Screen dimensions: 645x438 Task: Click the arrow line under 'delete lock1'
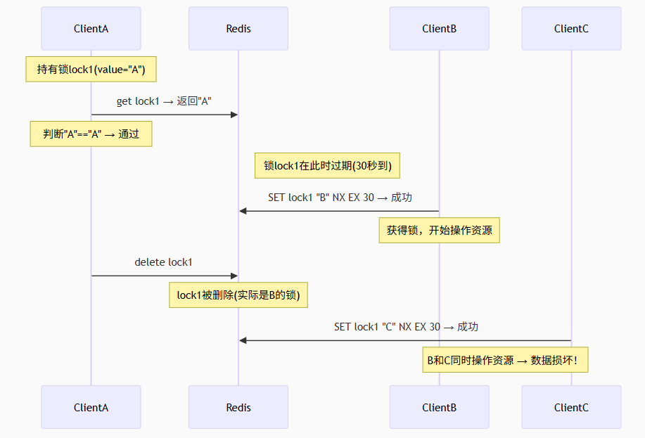(164, 276)
